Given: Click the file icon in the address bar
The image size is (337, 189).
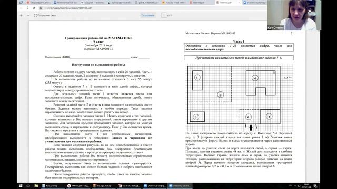Looking at the screenshot, I should (41, 8).
